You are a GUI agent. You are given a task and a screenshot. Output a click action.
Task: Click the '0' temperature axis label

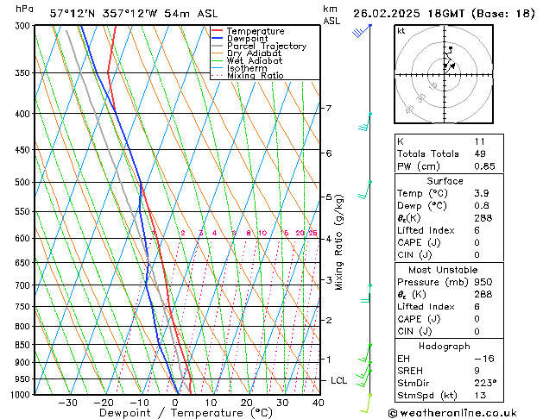coord(175,403)
